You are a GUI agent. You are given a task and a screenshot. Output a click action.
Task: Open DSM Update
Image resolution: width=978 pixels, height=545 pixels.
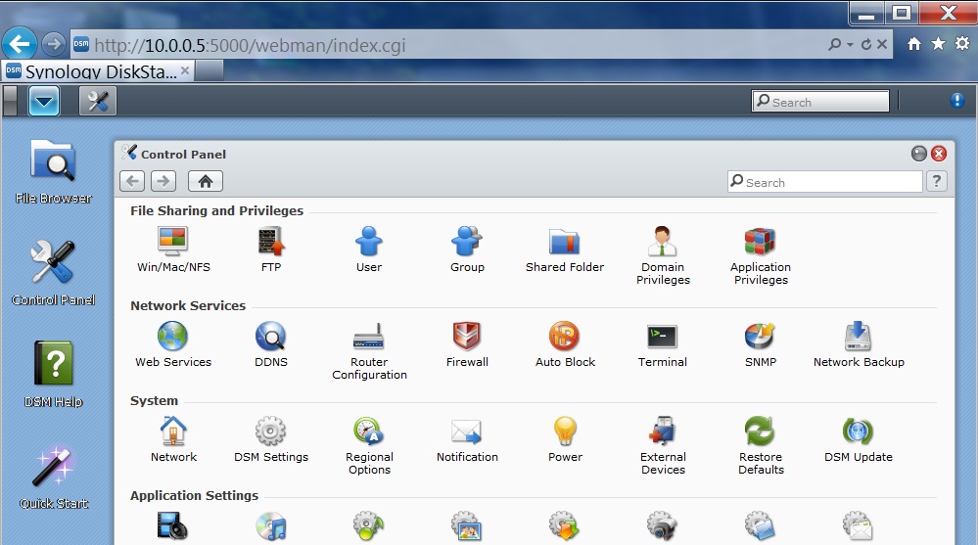click(x=859, y=438)
